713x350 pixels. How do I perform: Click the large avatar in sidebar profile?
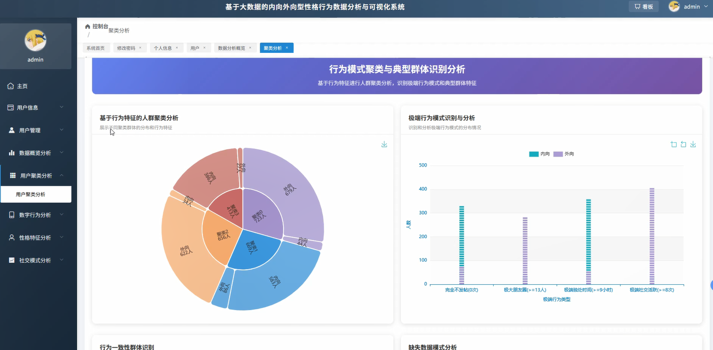(x=36, y=40)
